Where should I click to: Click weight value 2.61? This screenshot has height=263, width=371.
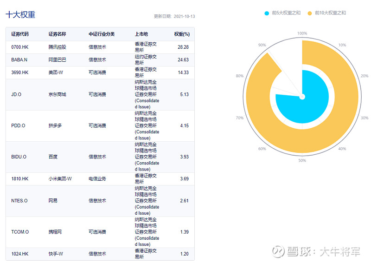(184, 201)
